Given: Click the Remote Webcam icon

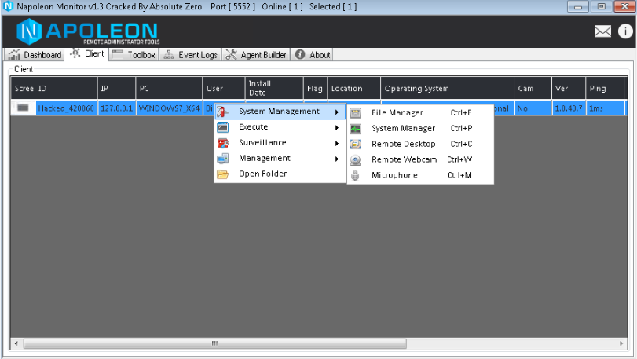Looking at the screenshot, I should 356,159.
